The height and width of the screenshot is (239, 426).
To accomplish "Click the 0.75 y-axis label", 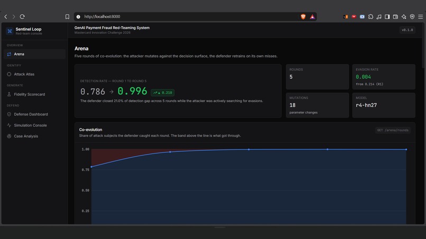I will tap(85, 170).
